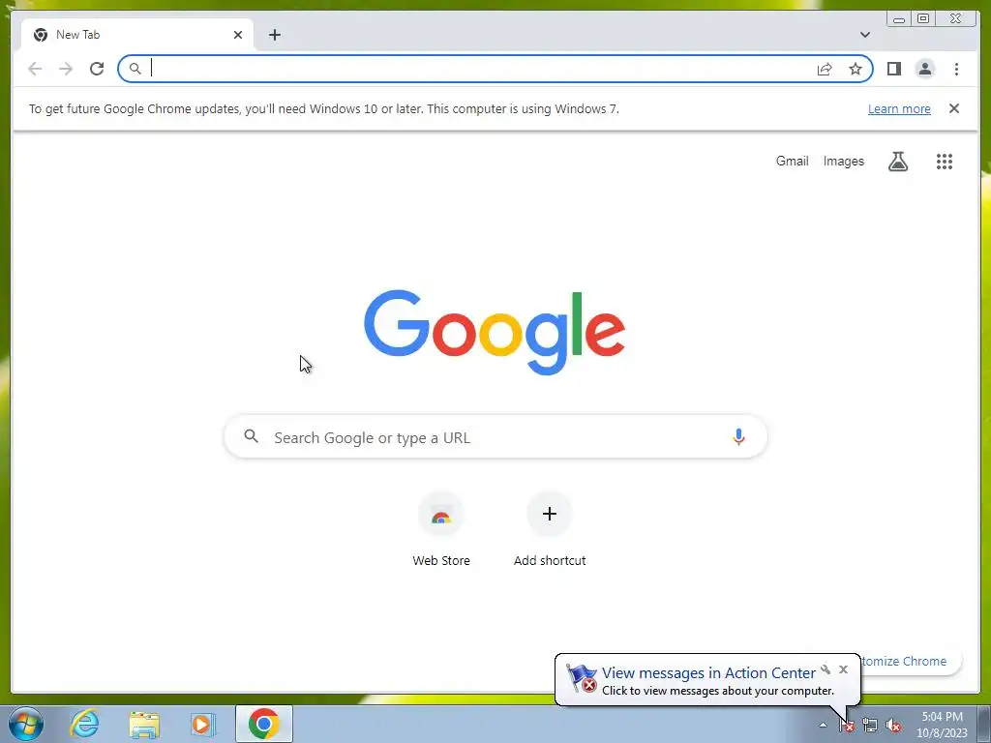Open Chrome's three-dot menu
Screen dimensions: 991x743
956,69
